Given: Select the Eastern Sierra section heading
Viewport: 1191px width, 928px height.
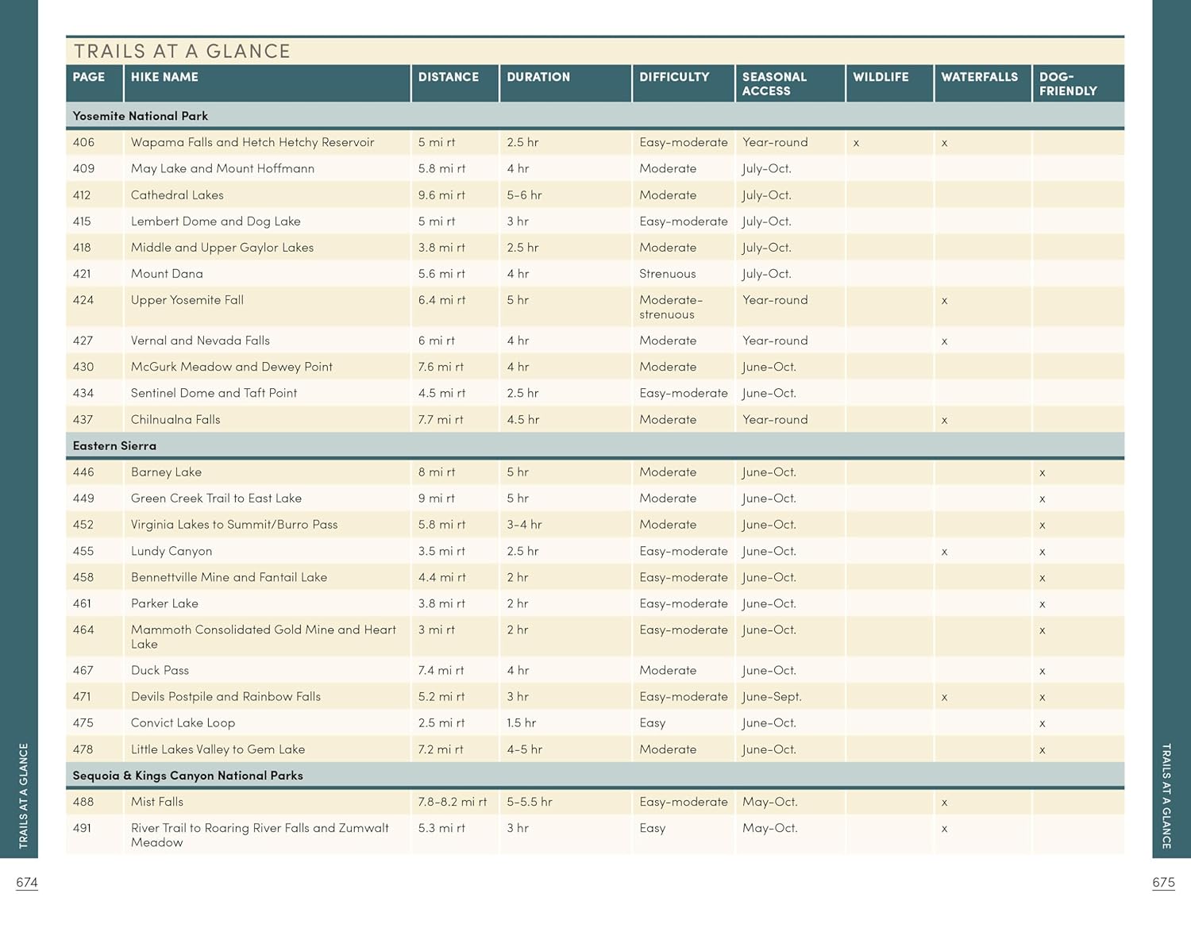Looking at the screenshot, I should point(114,446).
